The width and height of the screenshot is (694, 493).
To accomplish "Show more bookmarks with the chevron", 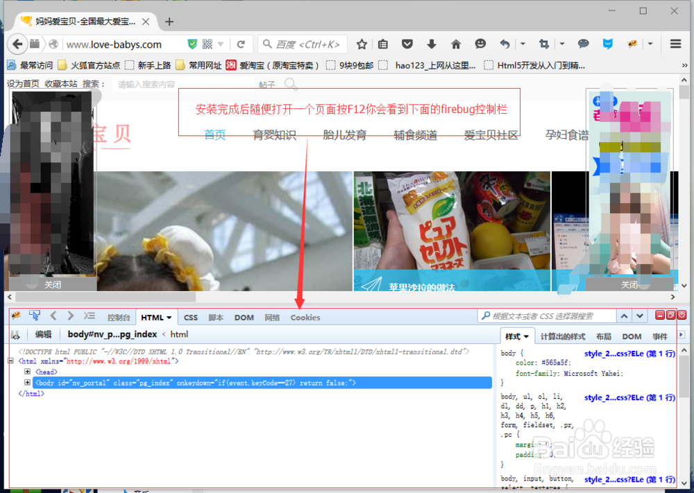I will tap(685, 65).
